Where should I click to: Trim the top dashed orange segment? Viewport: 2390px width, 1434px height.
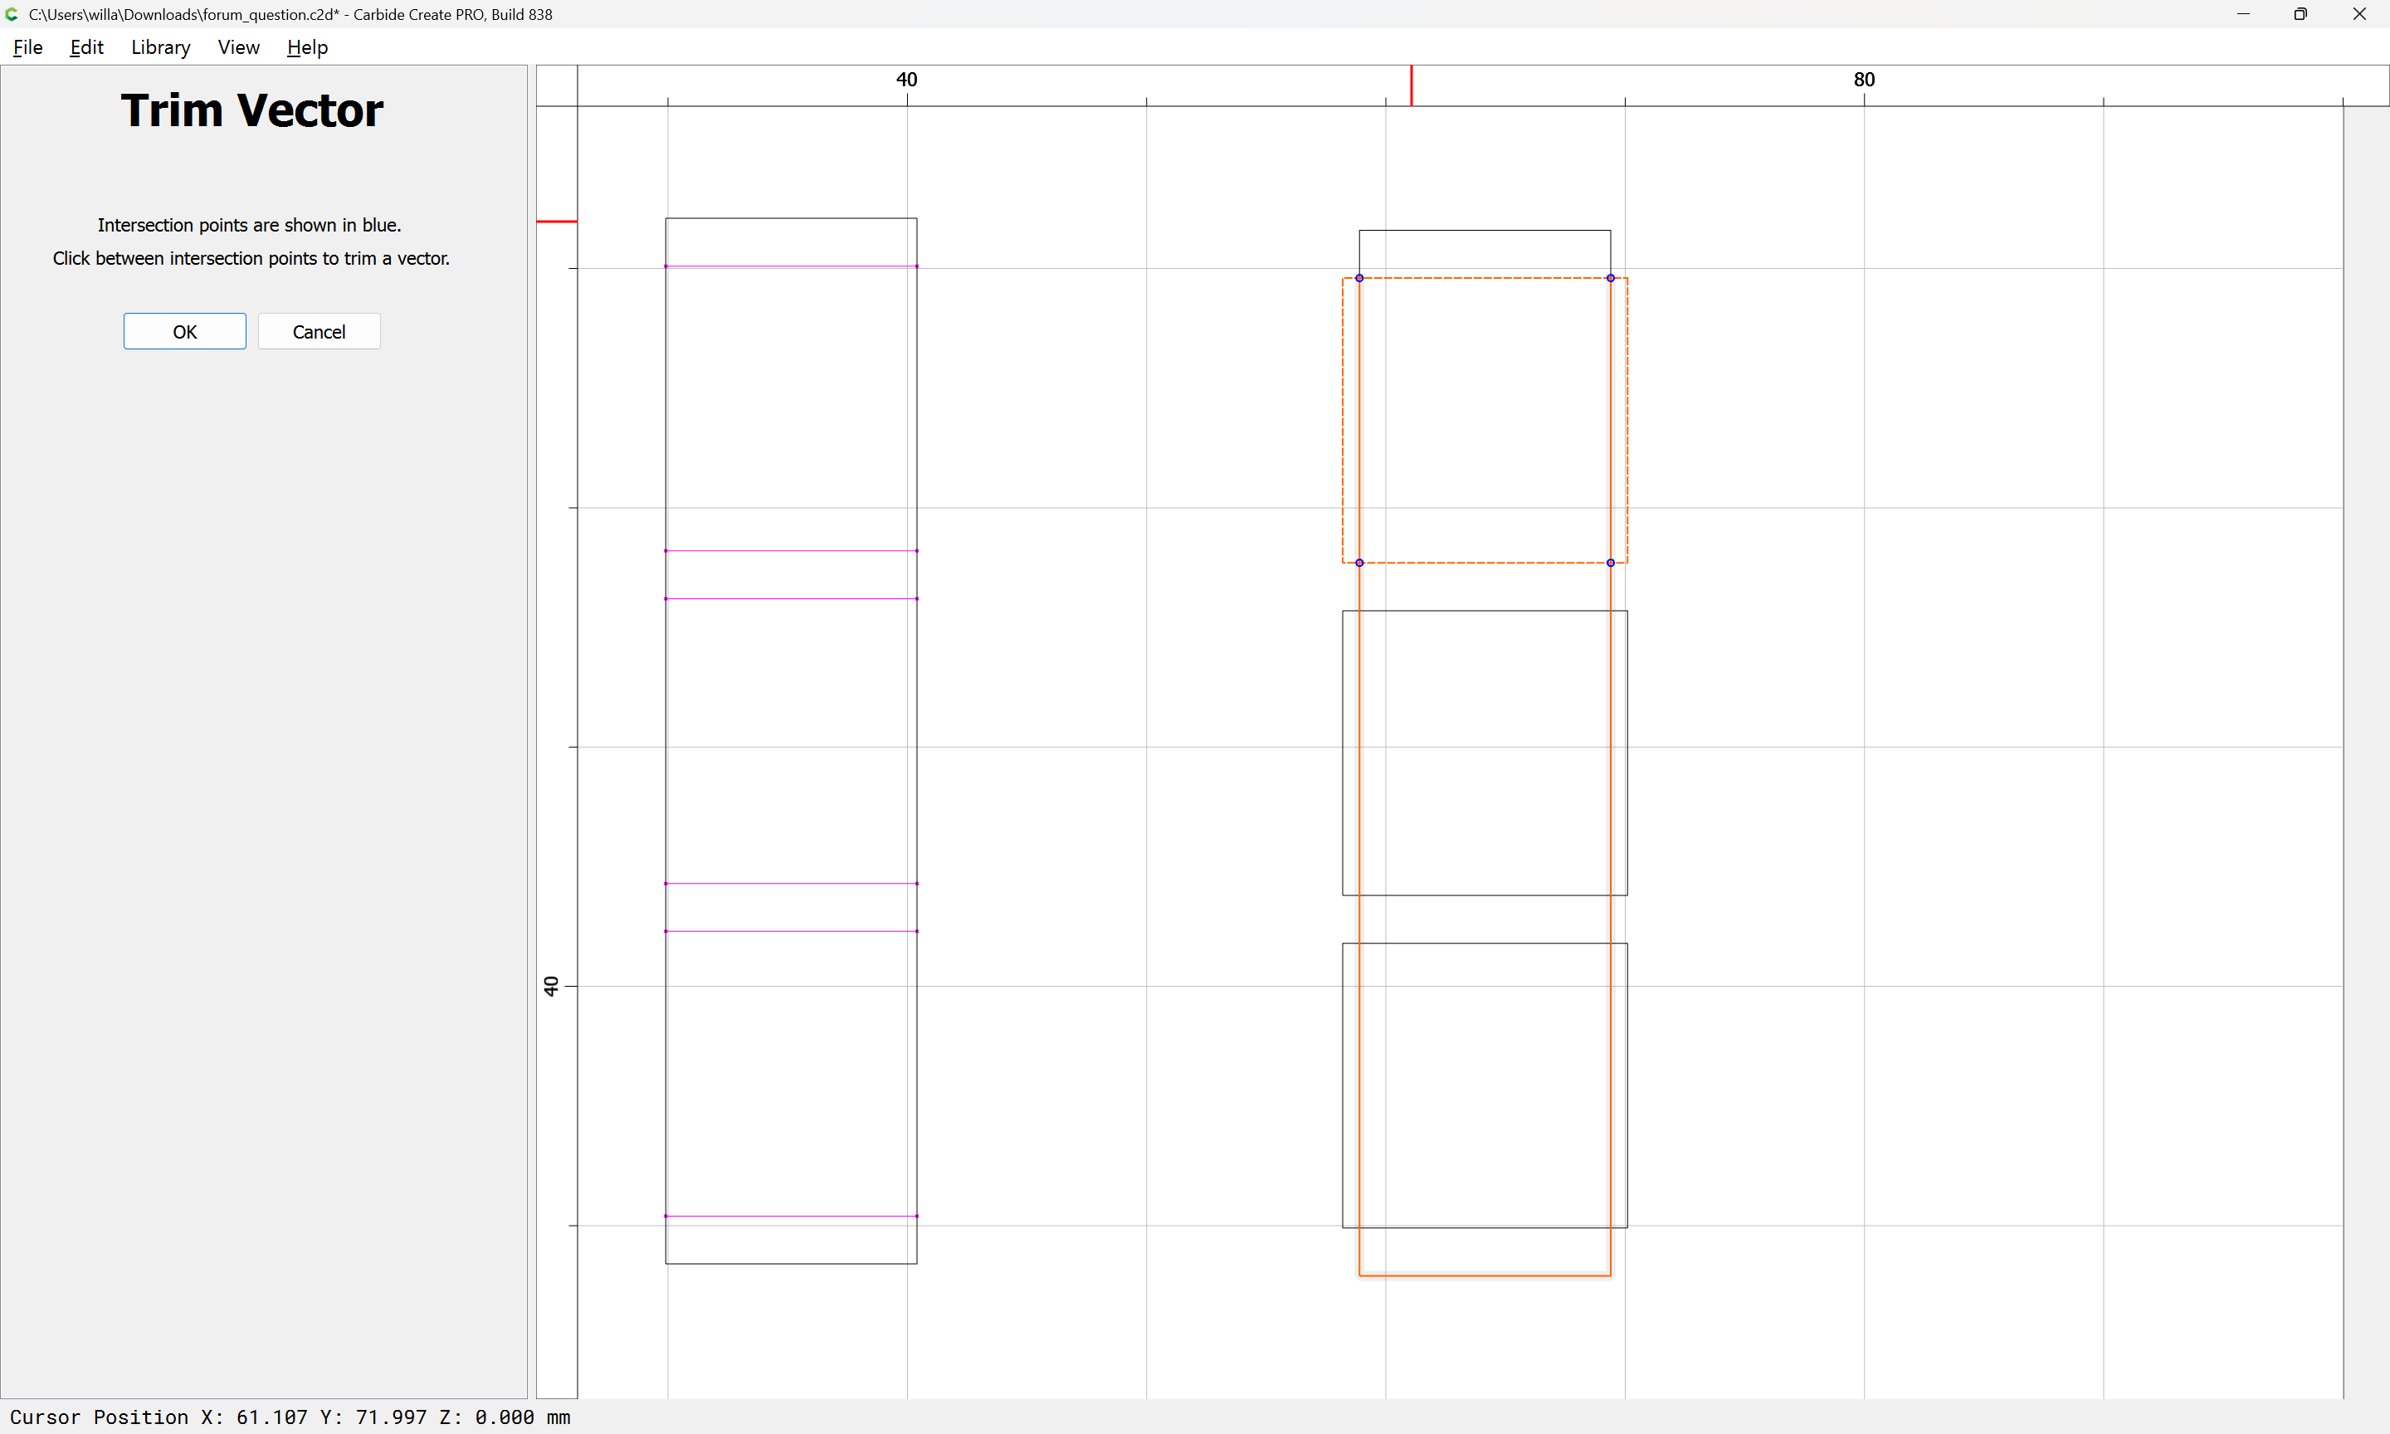[x=1485, y=278]
